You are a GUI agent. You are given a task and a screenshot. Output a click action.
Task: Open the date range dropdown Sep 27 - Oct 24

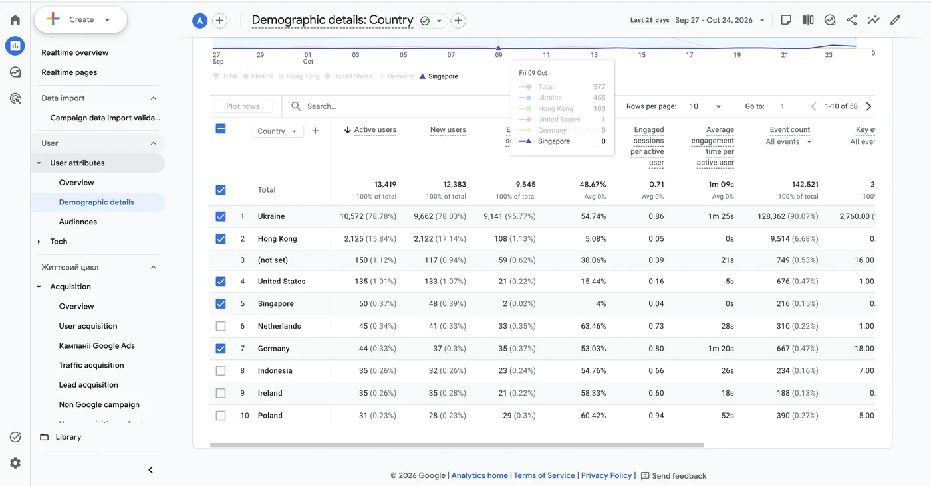click(720, 20)
